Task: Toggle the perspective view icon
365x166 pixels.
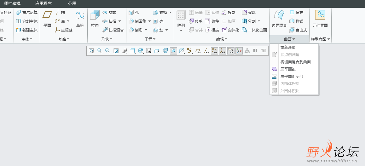Action: [165, 51]
